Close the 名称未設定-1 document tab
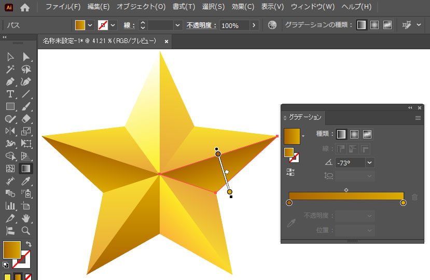Viewport: 430px width, 280px height. (x=166, y=41)
